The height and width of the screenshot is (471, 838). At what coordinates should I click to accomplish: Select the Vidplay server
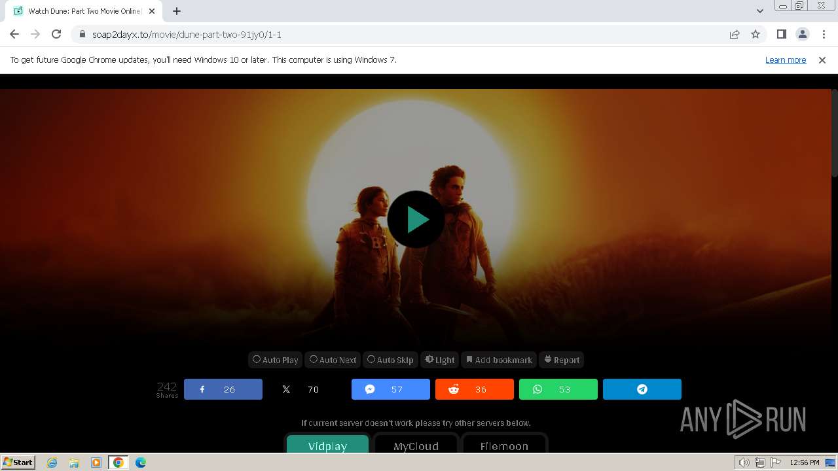pyautogui.click(x=327, y=444)
